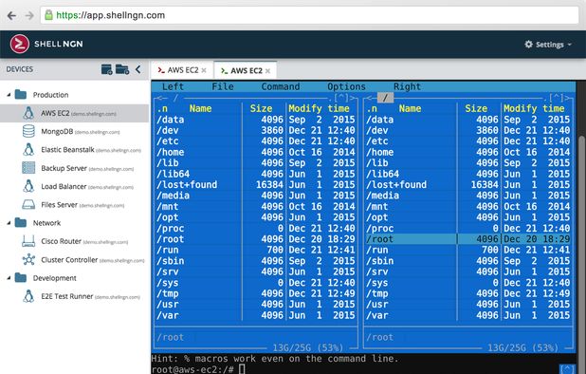The width and height of the screenshot is (586, 374).
Task: Click the add device icon
Action: [x=106, y=69]
